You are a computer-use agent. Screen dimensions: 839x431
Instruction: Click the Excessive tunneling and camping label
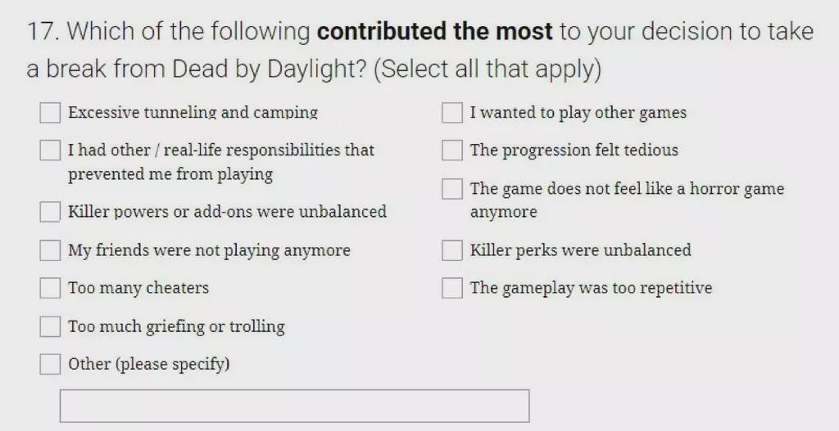(193, 113)
